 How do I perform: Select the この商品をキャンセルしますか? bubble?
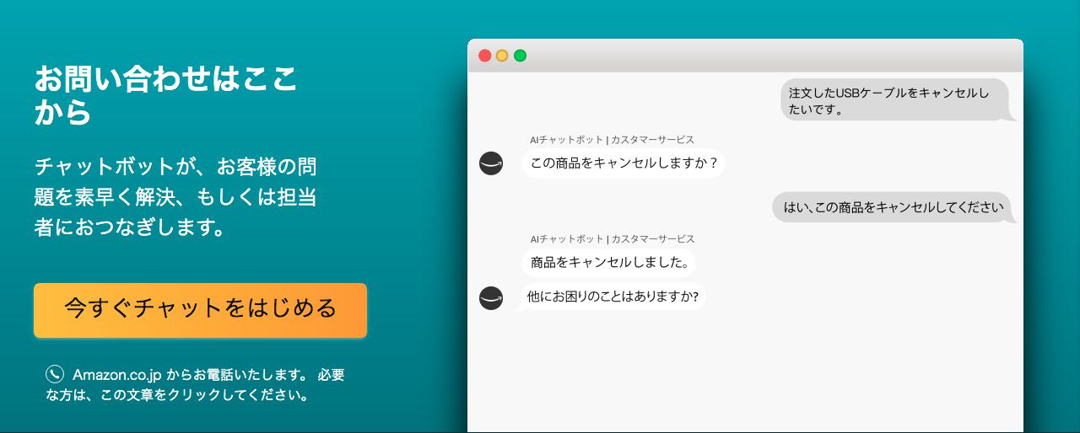(x=624, y=163)
